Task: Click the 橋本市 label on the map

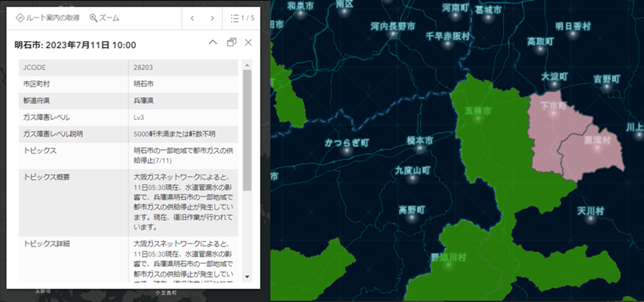Action: (x=419, y=140)
